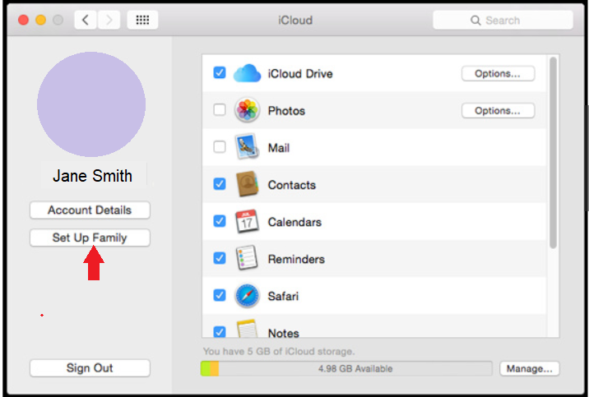Click the Notes label

[x=284, y=333]
